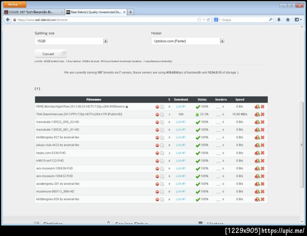Open the document icon in muramura-060113 row

click(x=162, y=192)
